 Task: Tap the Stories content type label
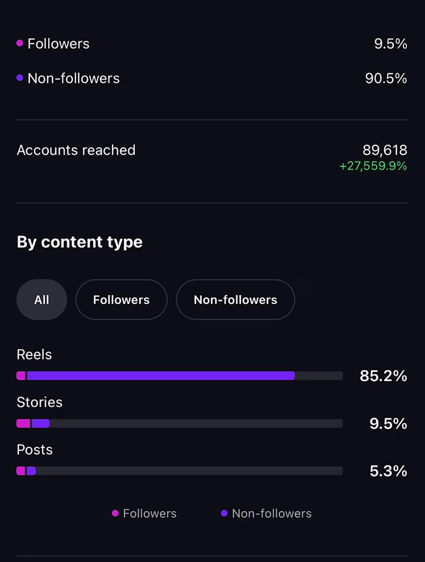pyautogui.click(x=39, y=402)
